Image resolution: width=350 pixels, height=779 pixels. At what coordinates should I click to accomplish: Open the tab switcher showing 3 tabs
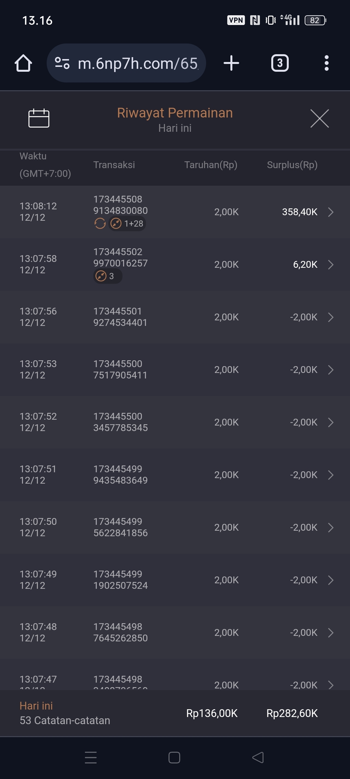coord(280,63)
